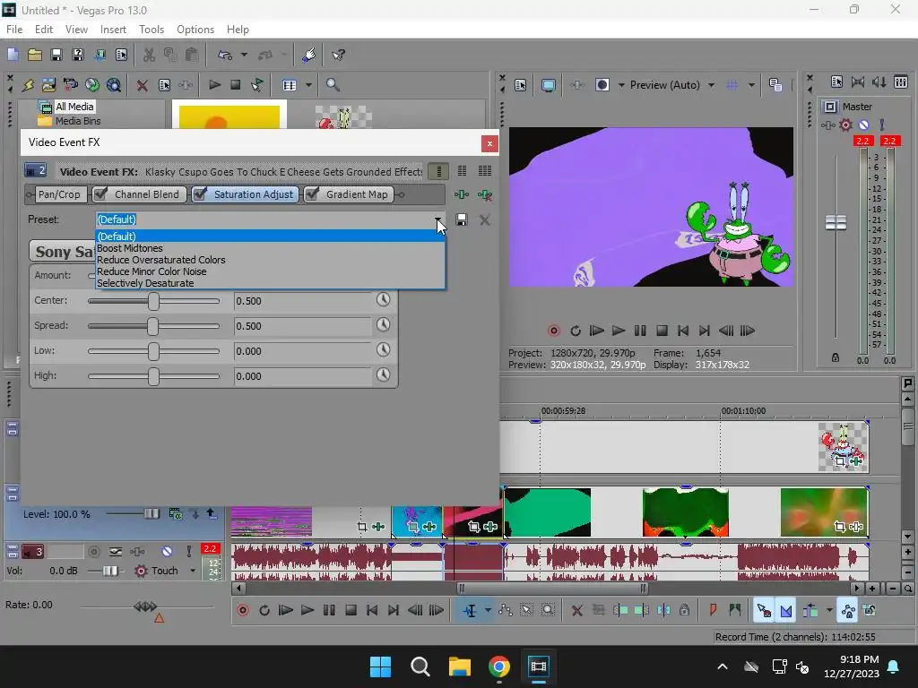The image size is (918, 688).
Task: Click the split tool X icon in bottom toolbar
Action: point(576,611)
